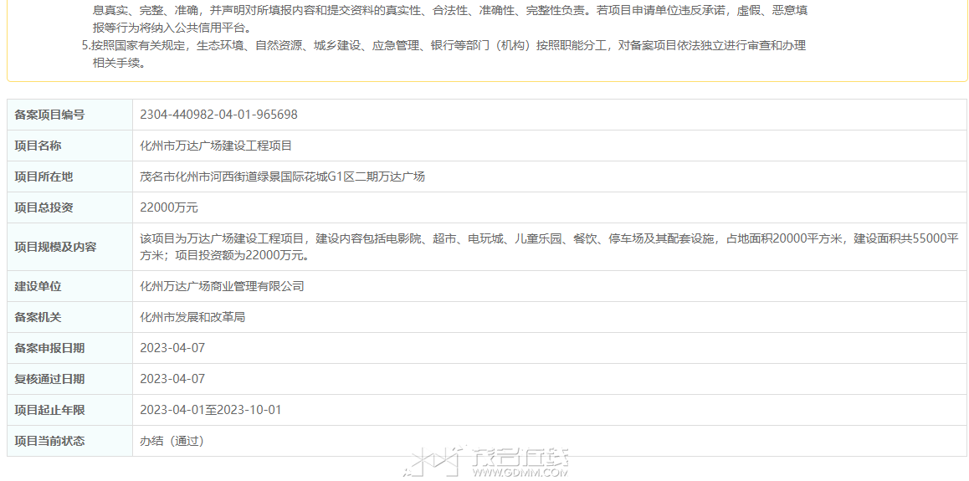Click status value 办结（通过）
Image resolution: width=969 pixels, height=481 pixels.
tap(172, 441)
